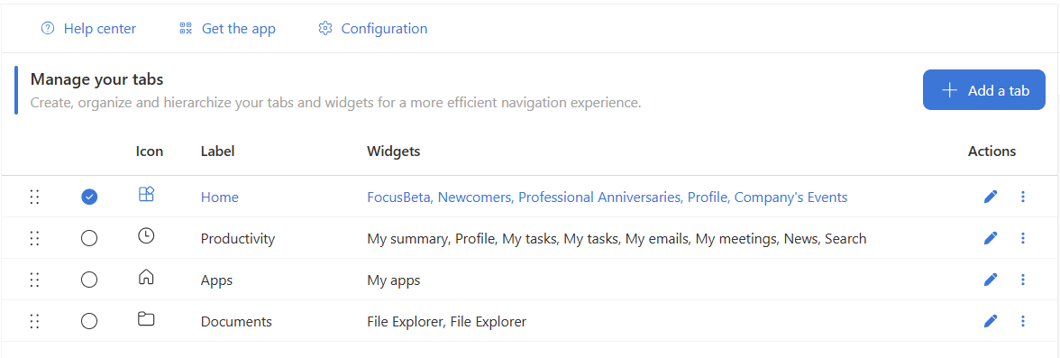Click the Apps house icon
The width and height of the screenshot is (1060, 358).
tap(146, 277)
